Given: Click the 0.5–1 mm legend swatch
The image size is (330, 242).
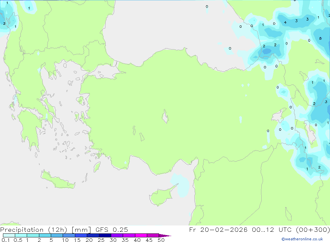Looking at the screenshot, I should pos(21,235).
